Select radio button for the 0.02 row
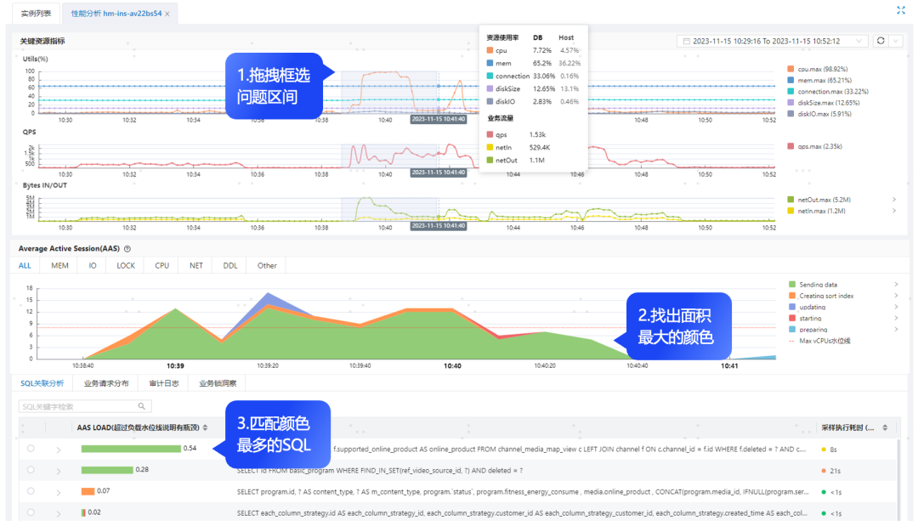This screenshot has height=526, width=918. click(31, 512)
